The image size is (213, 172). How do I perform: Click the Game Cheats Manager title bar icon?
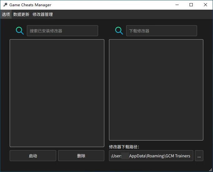pyautogui.click(x=5, y=5)
